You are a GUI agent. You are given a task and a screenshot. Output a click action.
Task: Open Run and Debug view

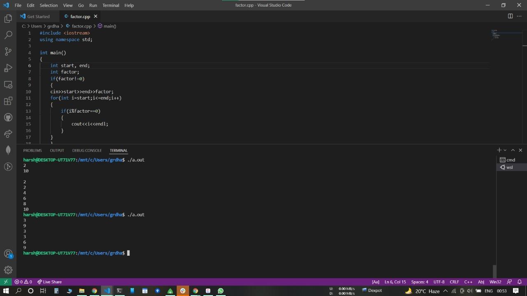coord(8,68)
